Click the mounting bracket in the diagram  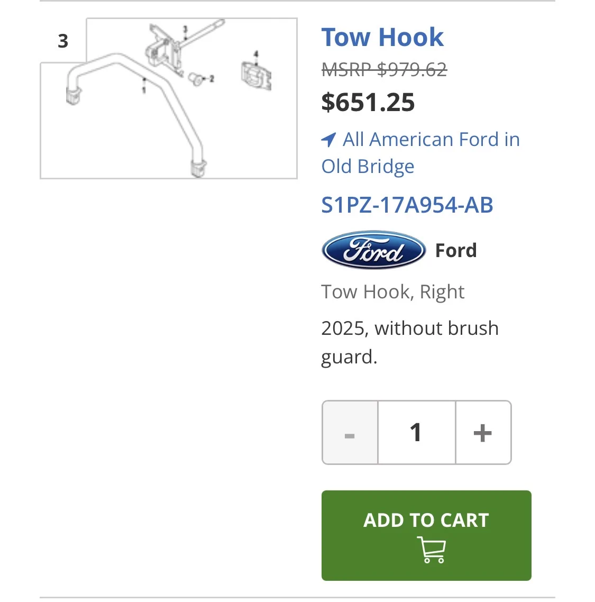162,52
